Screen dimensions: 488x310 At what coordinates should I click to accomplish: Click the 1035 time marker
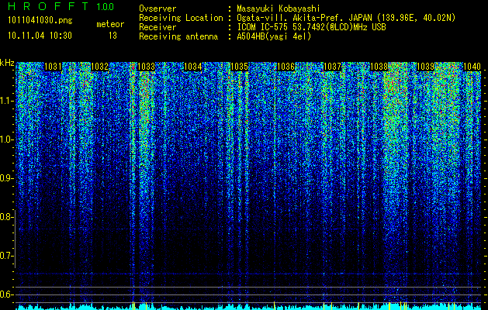point(239,67)
